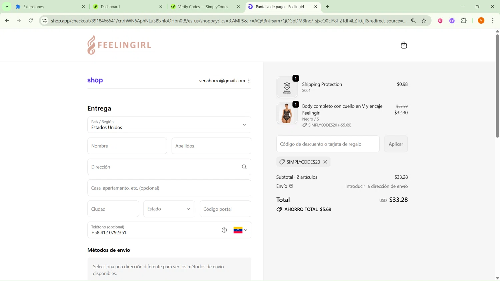Screen dimensions: 500x281
Task: Click the Nombre input field
Action: coord(127,146)
